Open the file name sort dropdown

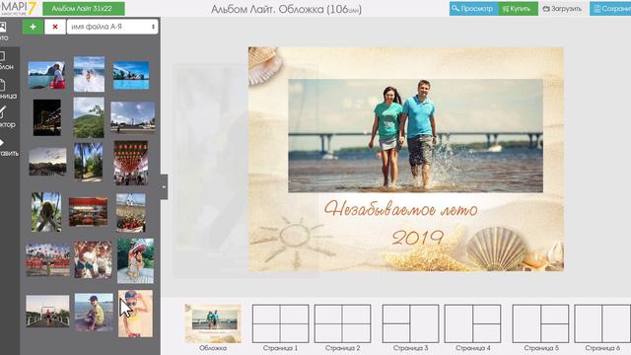pyautogui.click(x=112, y=27)
